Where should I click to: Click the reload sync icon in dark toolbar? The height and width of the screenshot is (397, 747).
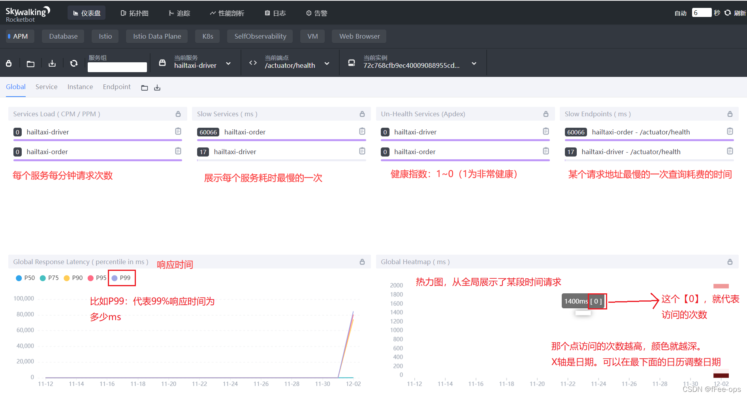tap(74, 63)
